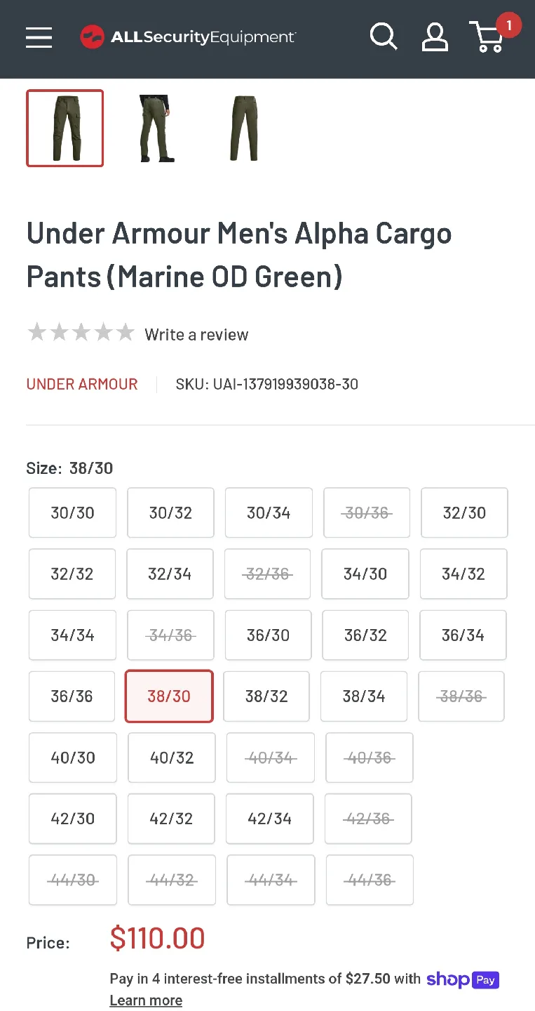Click the first rating star
The width and height of the screenshot is (535, 1011).
pos(36,331)
